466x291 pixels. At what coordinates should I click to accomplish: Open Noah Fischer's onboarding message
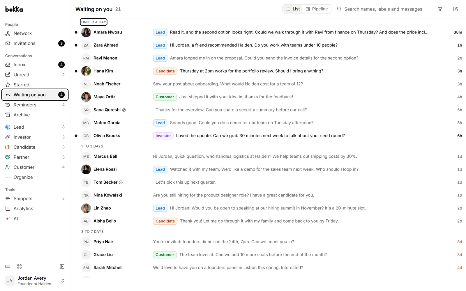click(268, 84)
